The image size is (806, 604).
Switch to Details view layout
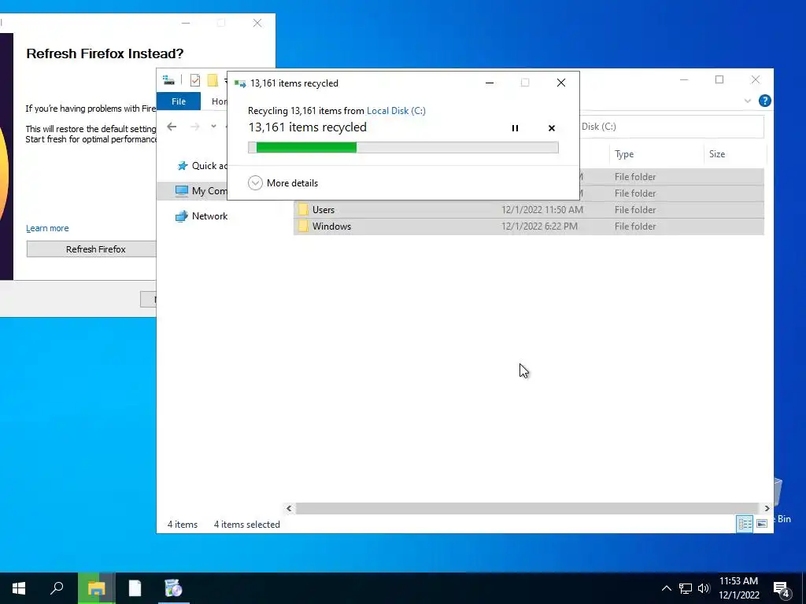point(745,523)
